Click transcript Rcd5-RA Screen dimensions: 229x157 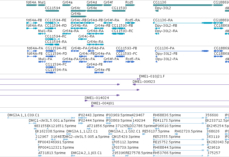click(x=133, y=20)
